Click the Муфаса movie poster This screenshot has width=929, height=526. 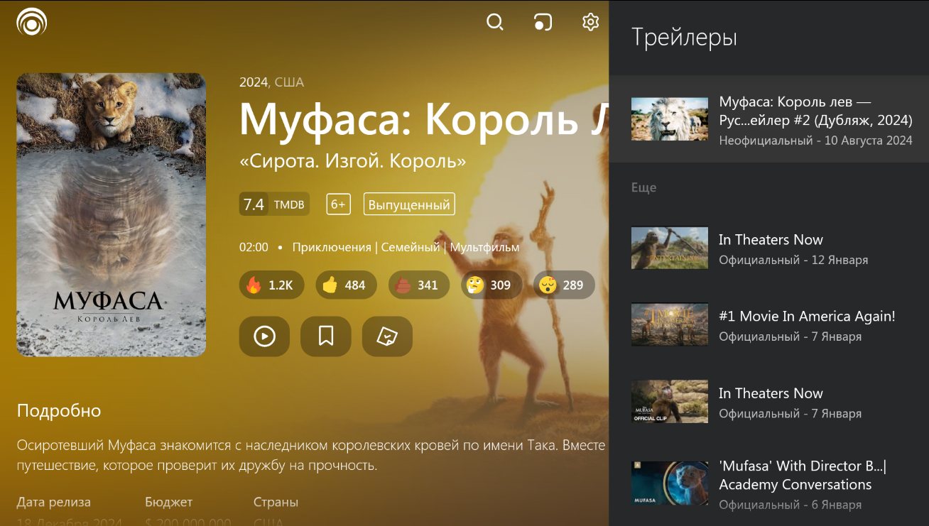112,214
